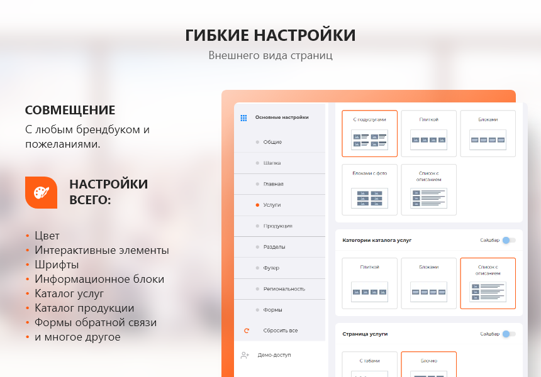Click the orange palette icon
This screenshot has height=377, width=541.
click(x=41, y=192)
